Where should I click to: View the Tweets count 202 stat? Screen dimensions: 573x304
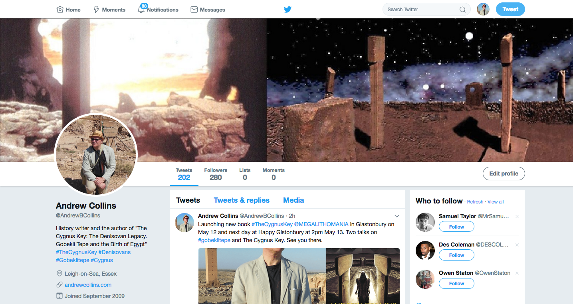(x=184, y=174)
